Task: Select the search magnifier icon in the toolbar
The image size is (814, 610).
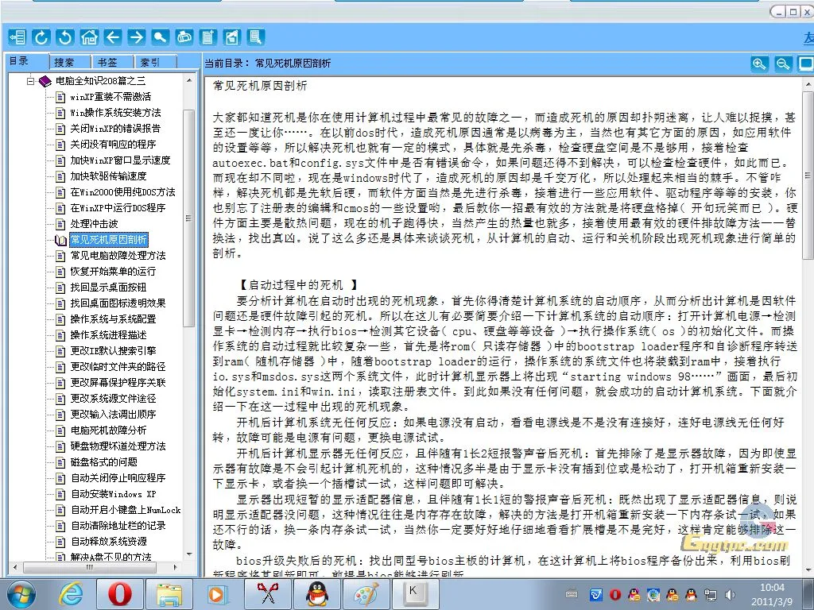Action: click(x=160, y=37)
